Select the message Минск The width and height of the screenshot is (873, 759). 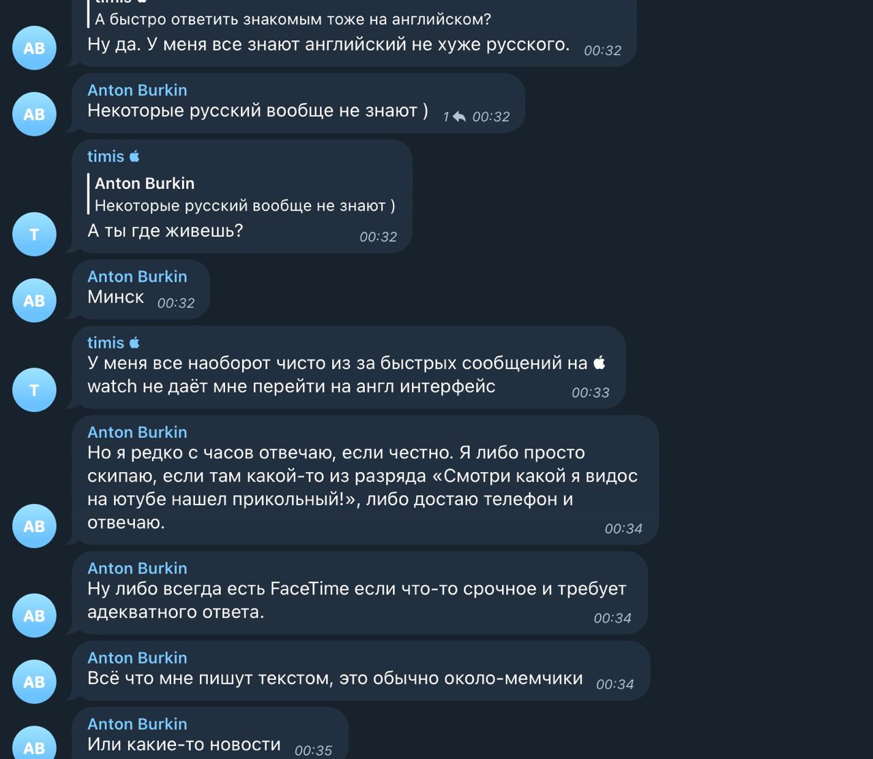(115, 297)
